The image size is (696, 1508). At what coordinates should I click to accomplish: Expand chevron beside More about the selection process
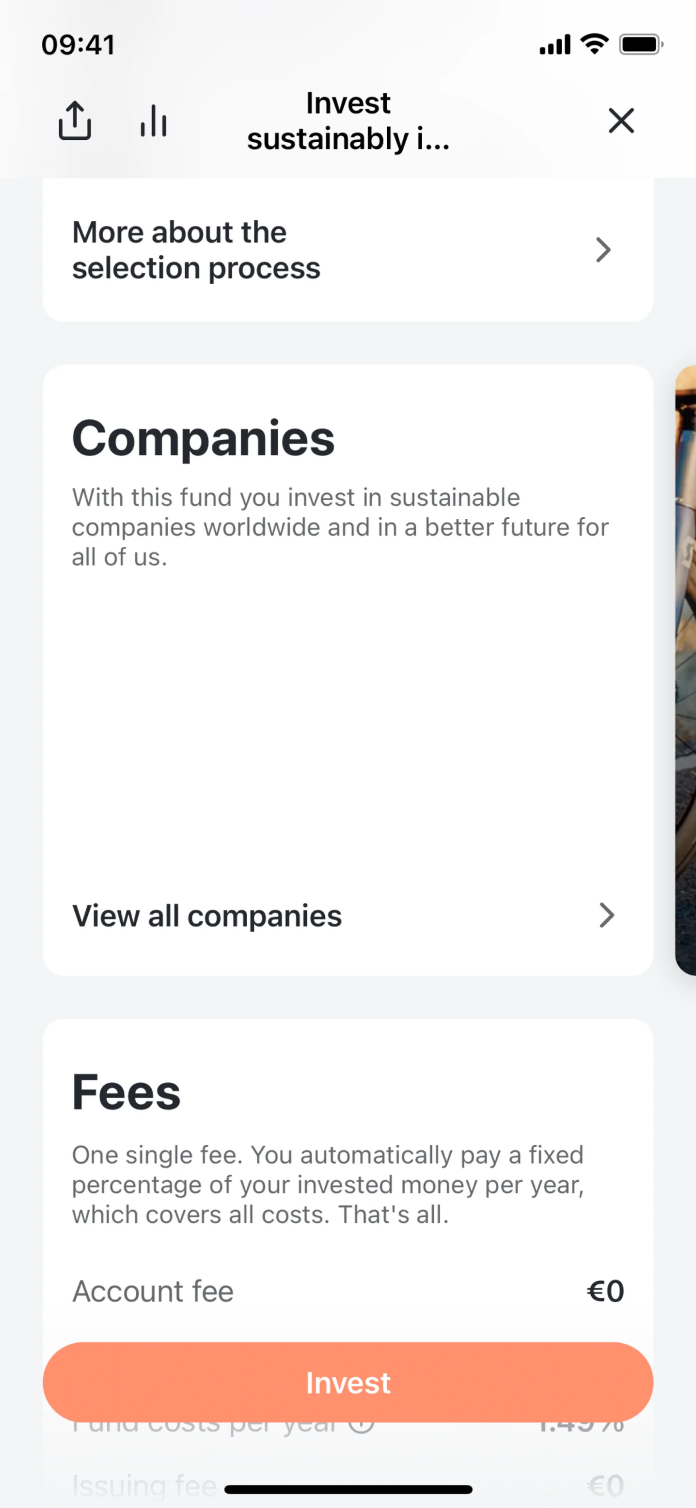603,250
